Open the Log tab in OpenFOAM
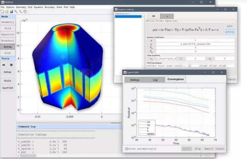 pos(155,80)
